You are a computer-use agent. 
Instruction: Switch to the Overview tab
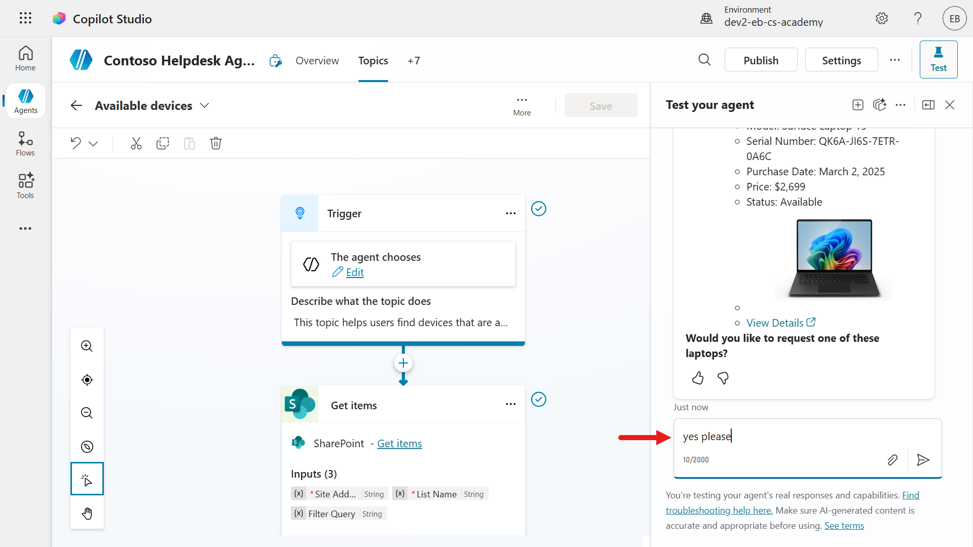coord(317,61)
